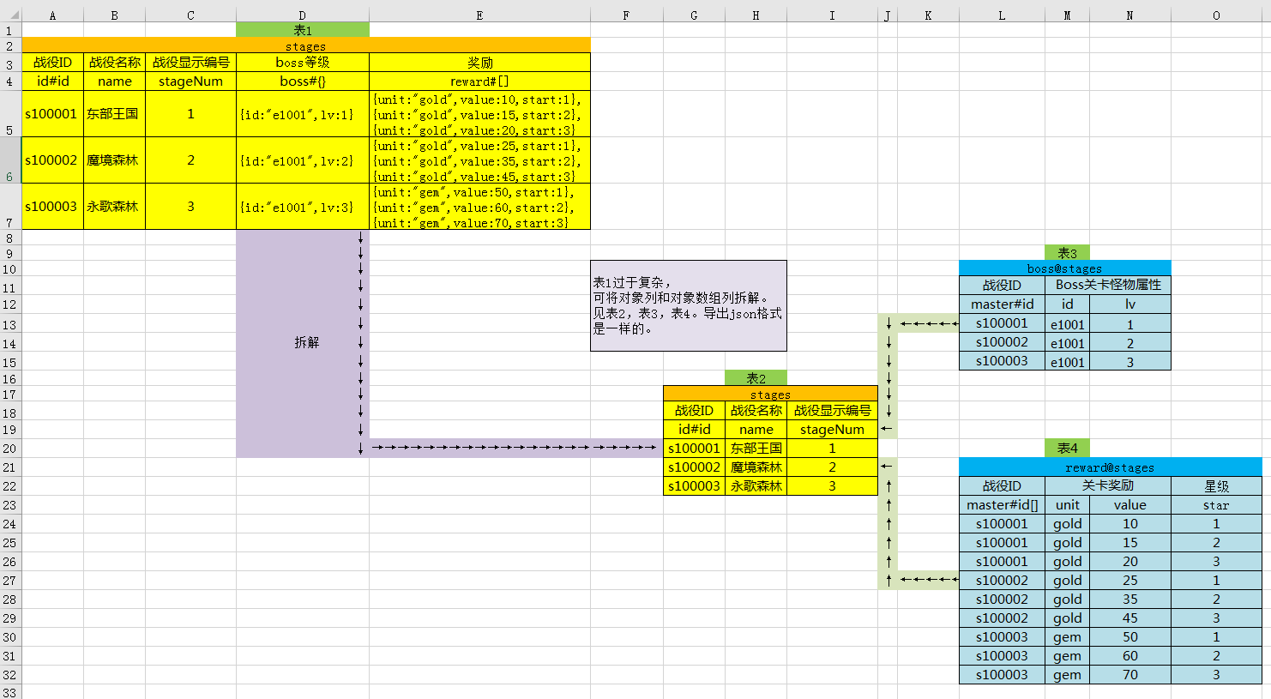
Task: Click the gem reward cell in table 1
Action: (479, 206)
